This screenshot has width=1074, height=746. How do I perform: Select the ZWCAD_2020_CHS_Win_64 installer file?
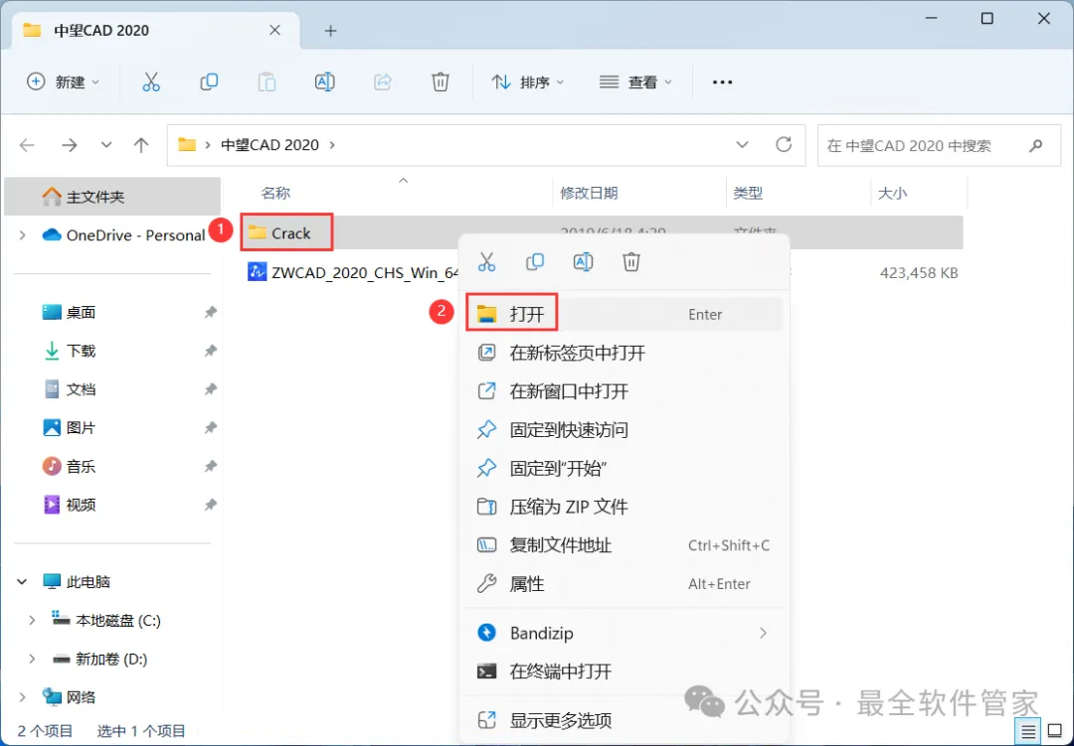point(352,272)
